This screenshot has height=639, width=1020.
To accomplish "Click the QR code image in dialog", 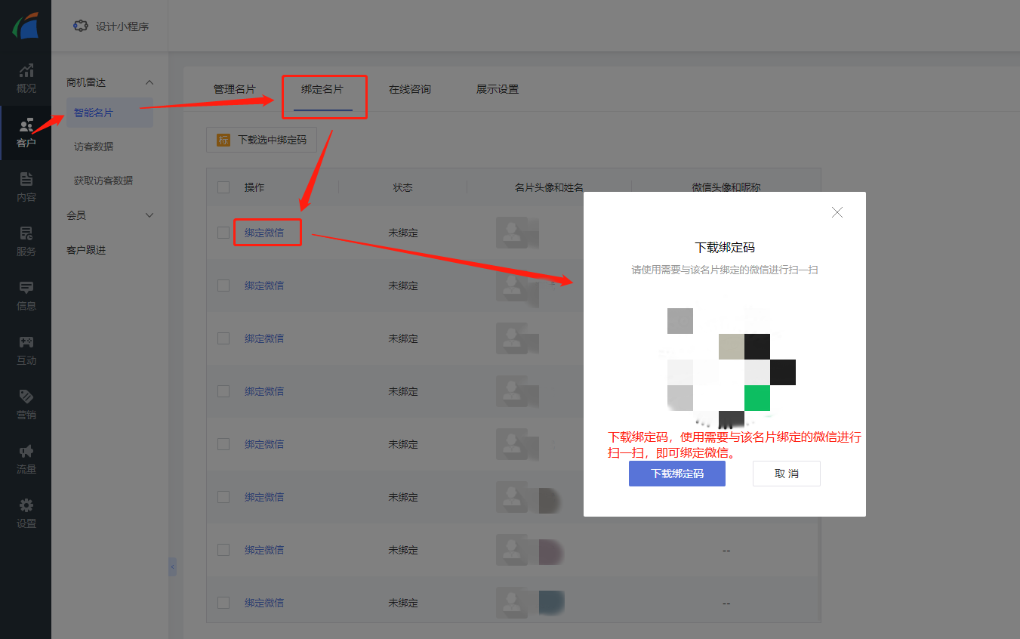I will [x=731, y=366].
